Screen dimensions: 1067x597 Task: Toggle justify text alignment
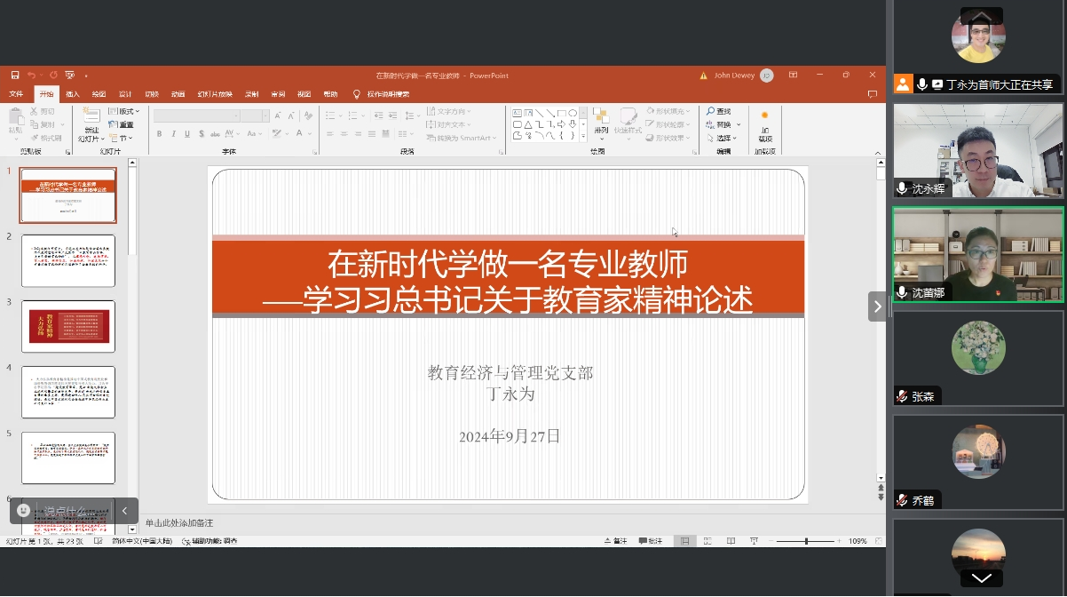tap(372, 134)
